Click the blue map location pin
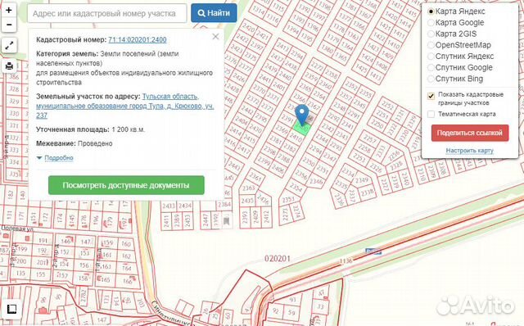524x326 pixels. (302, 115)
